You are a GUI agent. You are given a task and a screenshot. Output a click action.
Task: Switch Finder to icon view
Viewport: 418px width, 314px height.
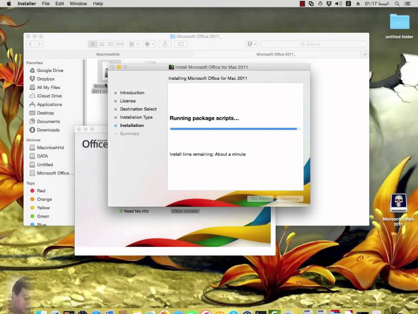pos(92,44)
